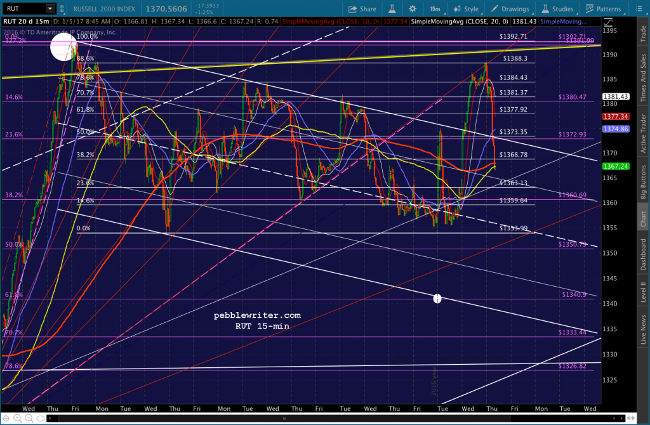650x425 pixels.
Task: Click the $1368.78 Fibonacci level label
Action: coord(513,155)
